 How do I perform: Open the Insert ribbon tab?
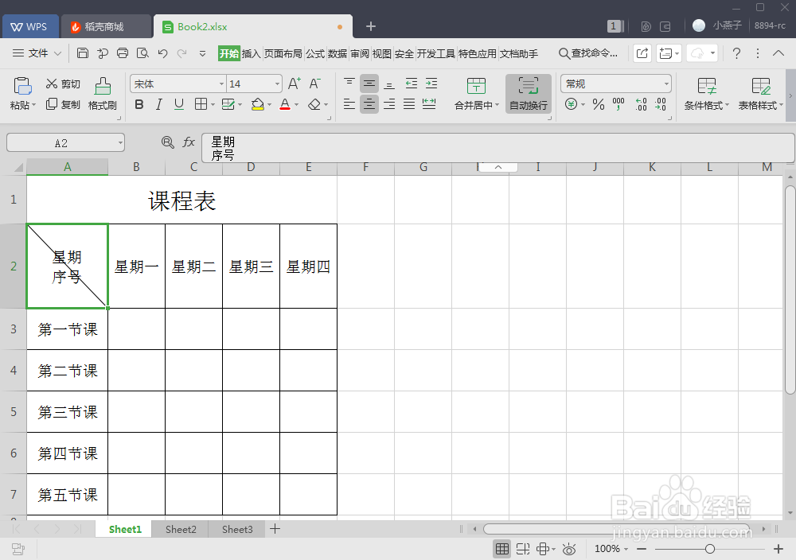pos(251,53)
